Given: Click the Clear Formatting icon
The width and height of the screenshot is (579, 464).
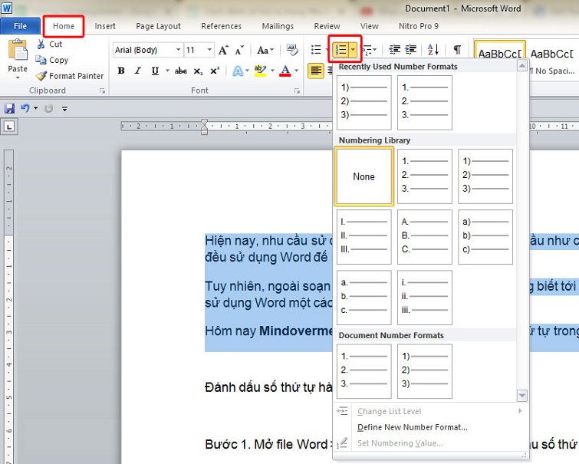Looking at the screenshot, I should click(x=292, y=50).
